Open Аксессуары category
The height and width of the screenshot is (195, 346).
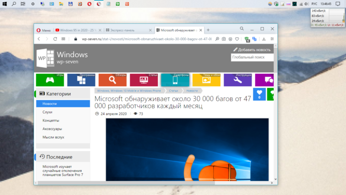coord(52,129)
